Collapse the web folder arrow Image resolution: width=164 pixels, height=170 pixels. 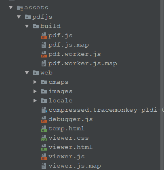tap(27, 73)
